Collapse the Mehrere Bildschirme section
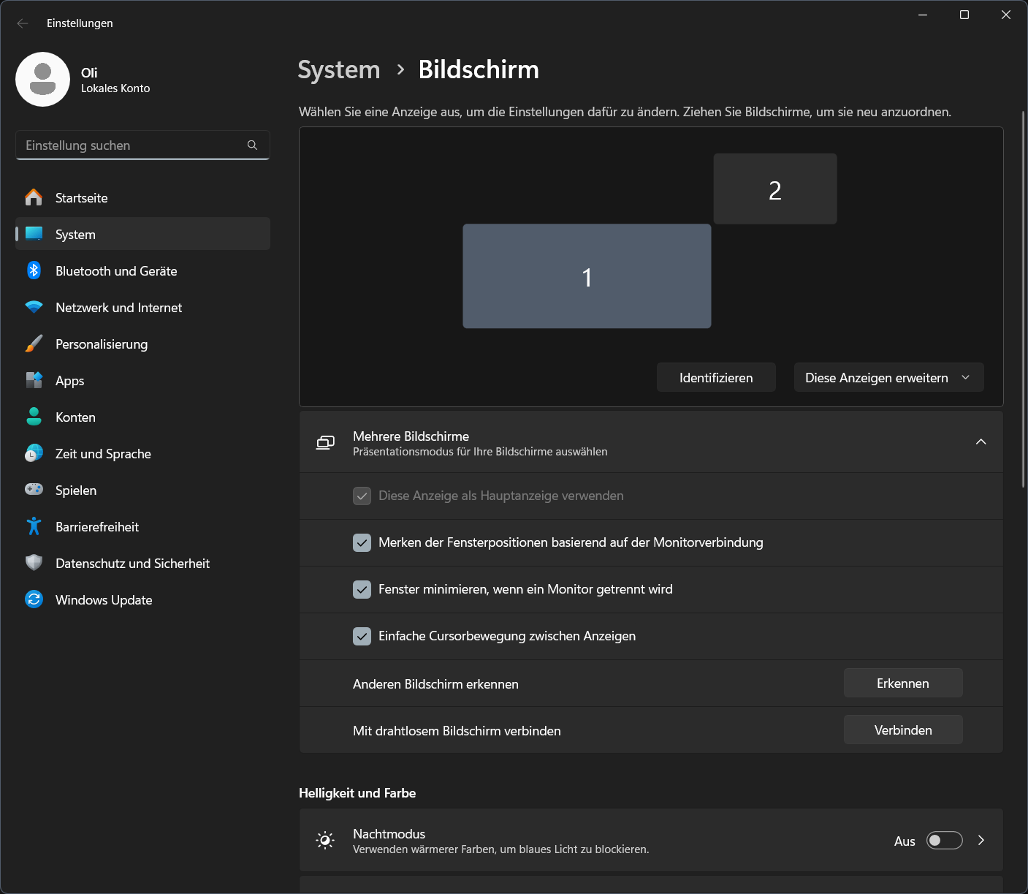Viewport: 1028px width, 894px height. [981, 442]
